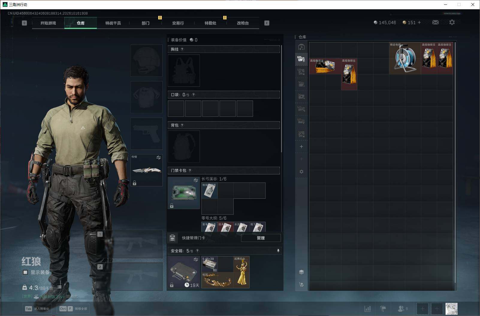Viewport: 480px width, 316px height.
Task: Click the pin icon on 安全箱 header
Action: (278, 251)
